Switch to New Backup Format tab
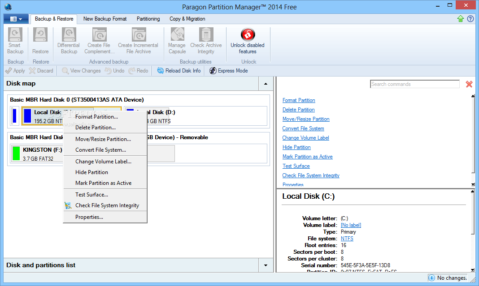 pos(105,19)
